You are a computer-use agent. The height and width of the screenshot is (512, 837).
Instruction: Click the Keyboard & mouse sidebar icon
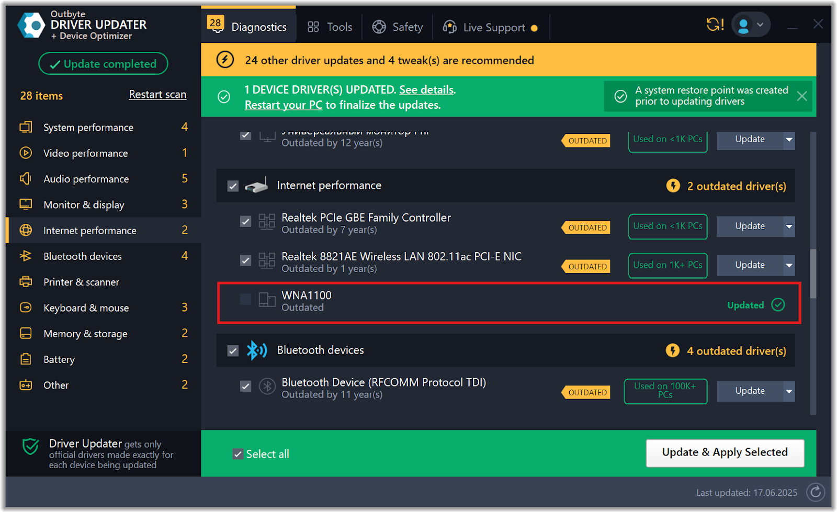point(26,308)
